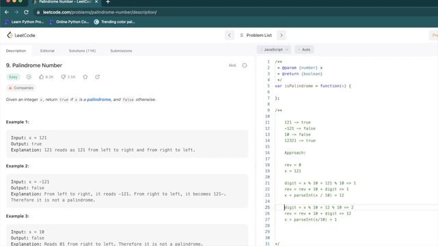
Task: Switch to the Editorial tab
Action: 47,51
